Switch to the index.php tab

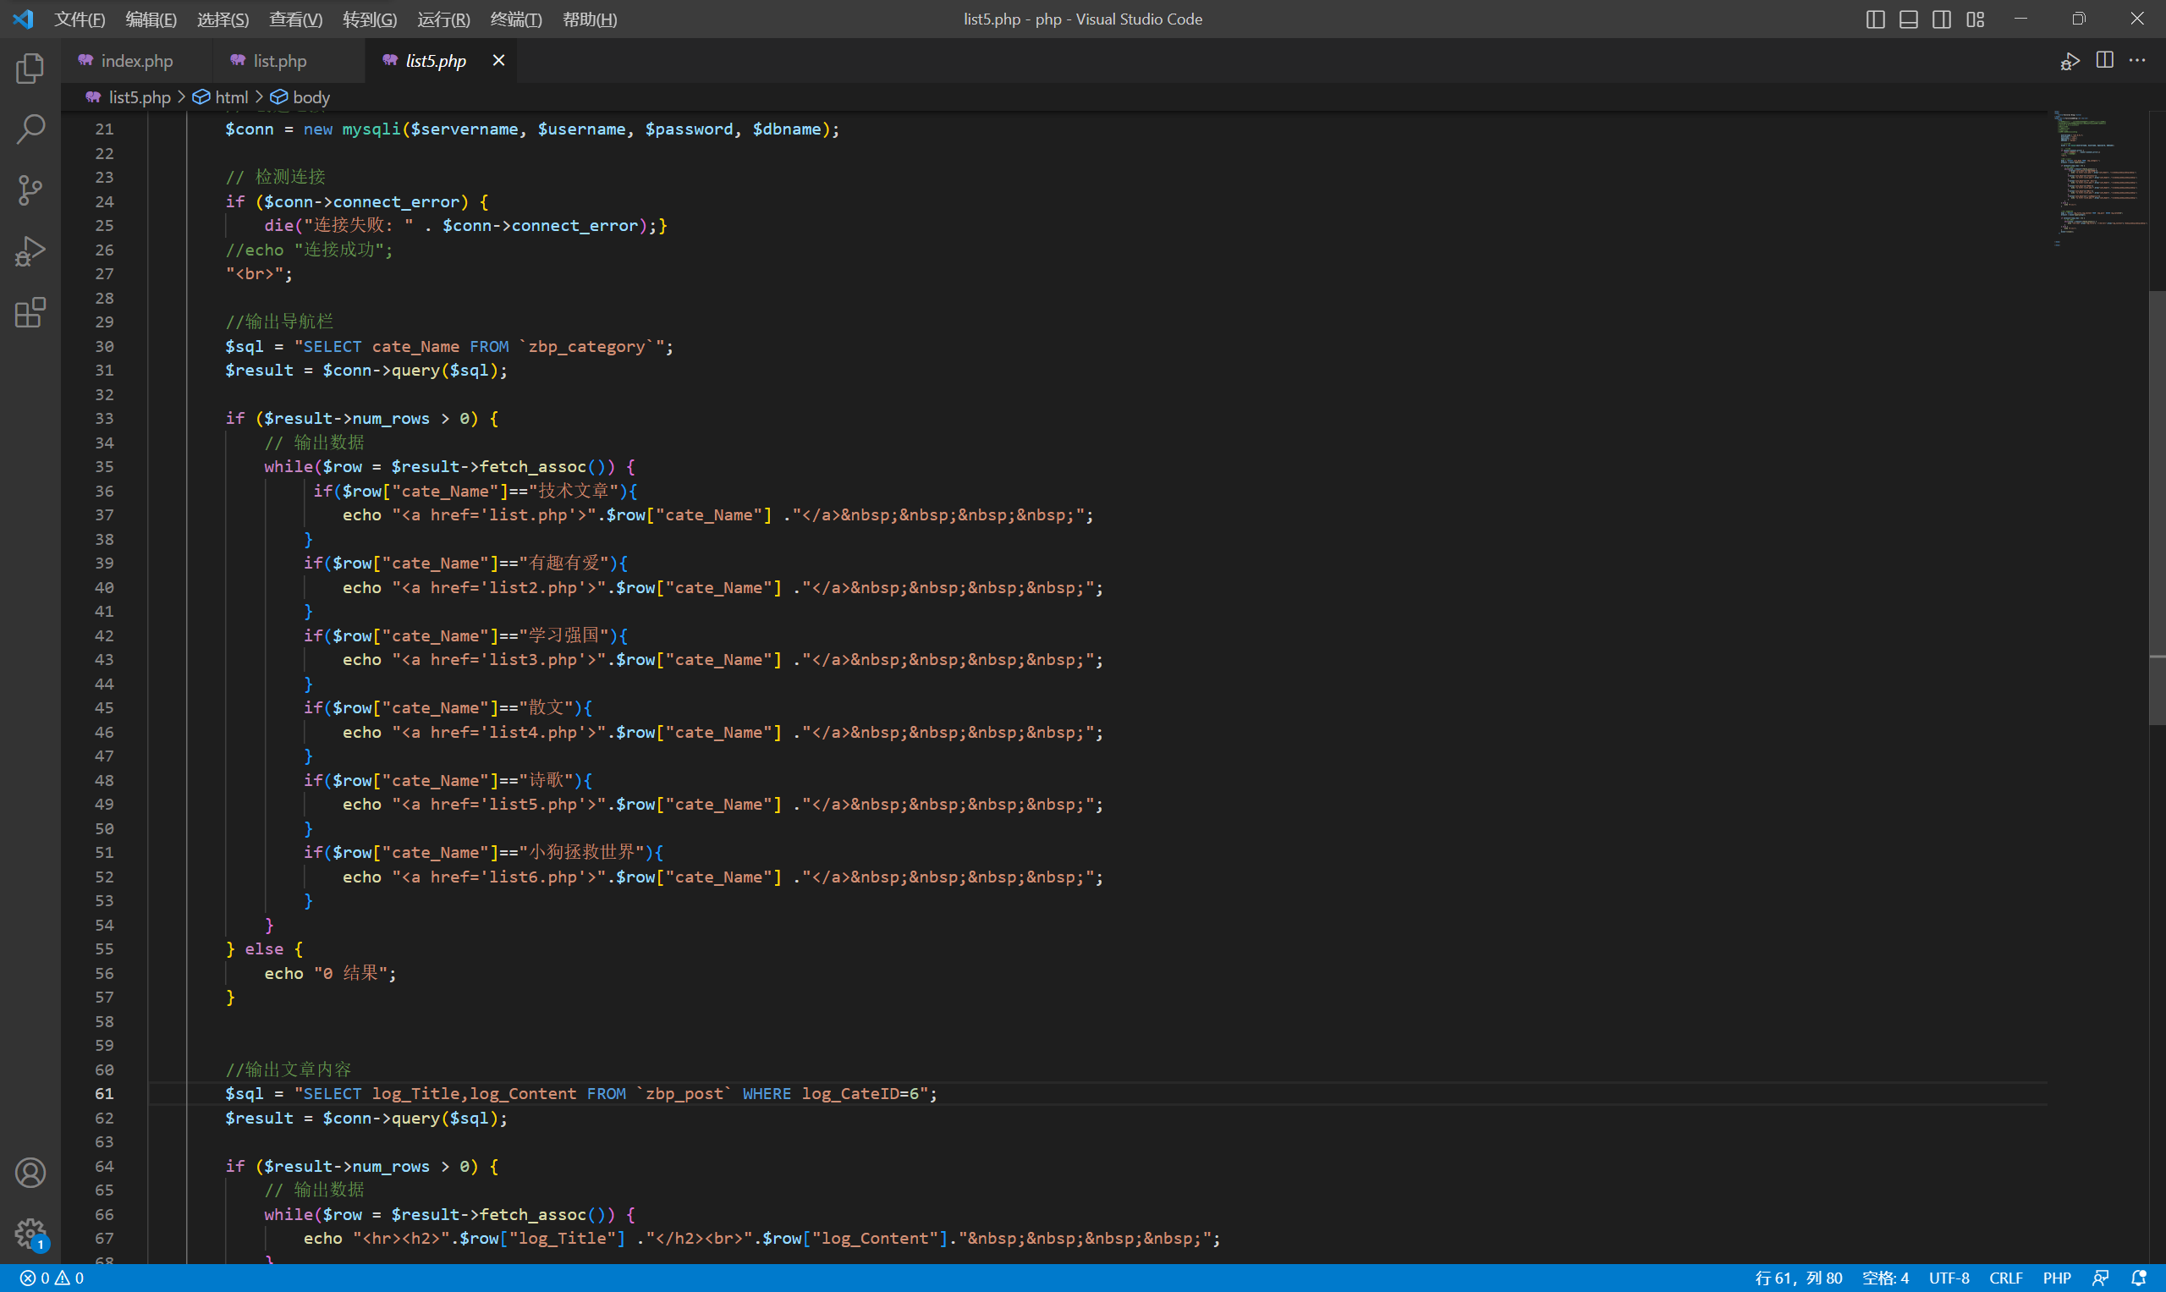pos(137,61)
